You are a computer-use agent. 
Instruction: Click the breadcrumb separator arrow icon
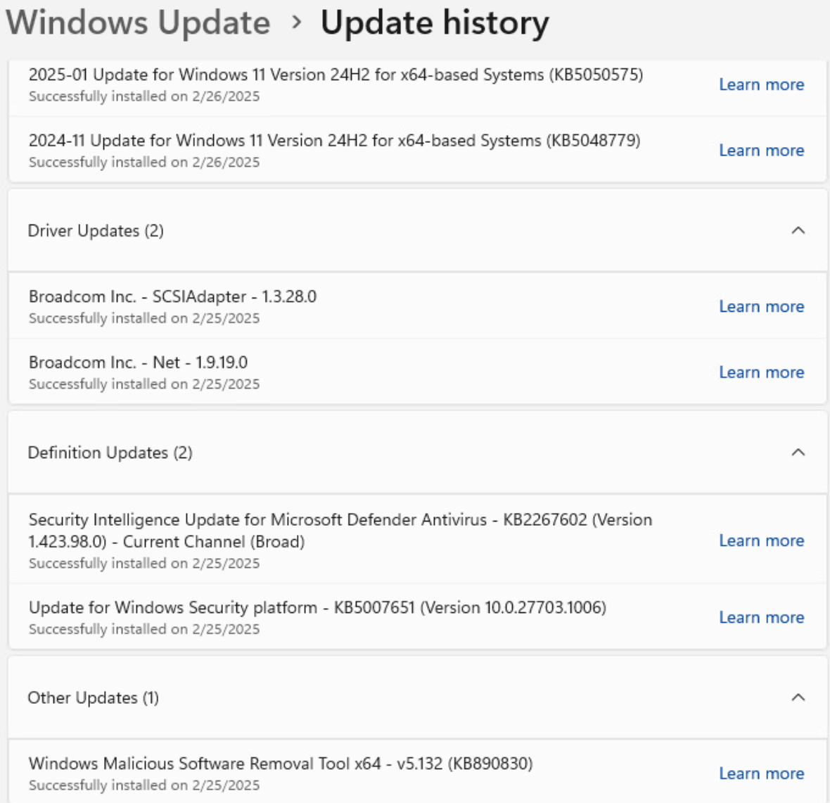296,23
